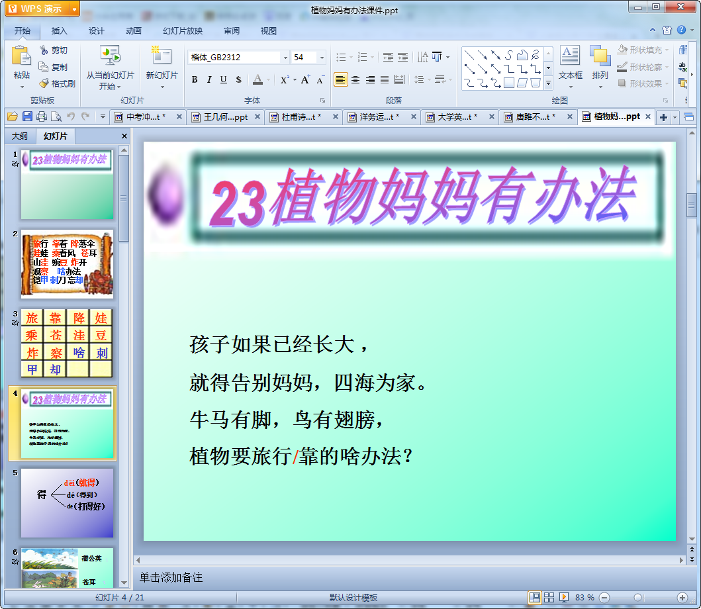701x609 pixels.
Task: Insert a Text Box (文本框)
Action: pyautogui.click(x=570, y=62)
